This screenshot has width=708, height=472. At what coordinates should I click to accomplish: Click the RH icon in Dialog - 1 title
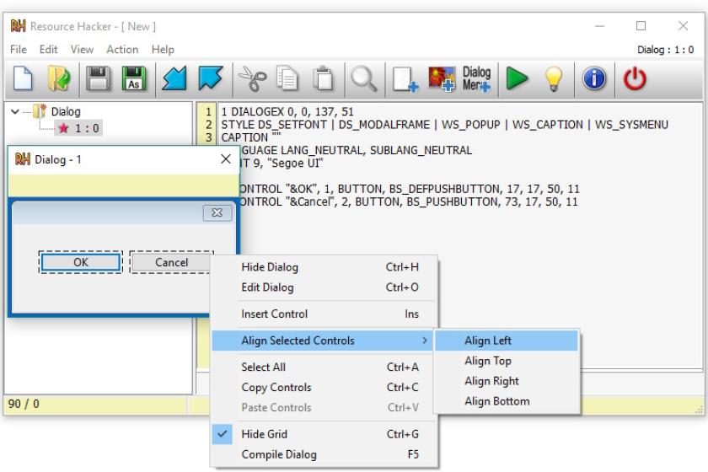pyautogui.click(x=23, y=159)
